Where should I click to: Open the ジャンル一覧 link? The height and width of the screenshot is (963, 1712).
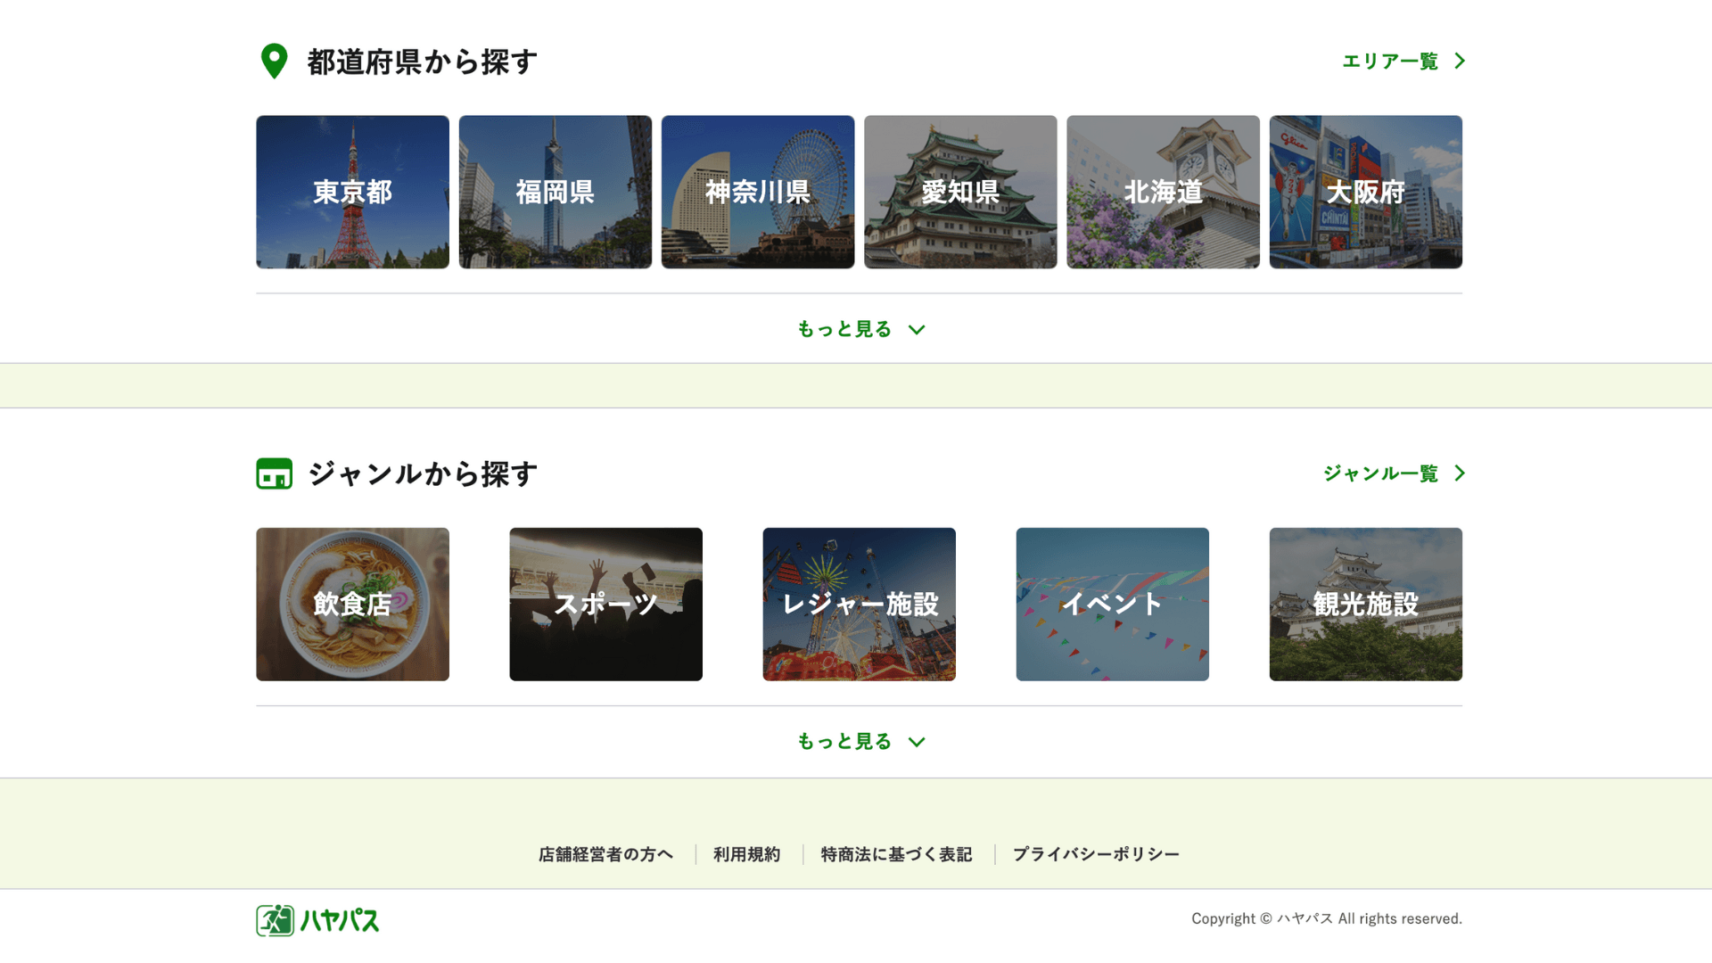(1380, 473)
